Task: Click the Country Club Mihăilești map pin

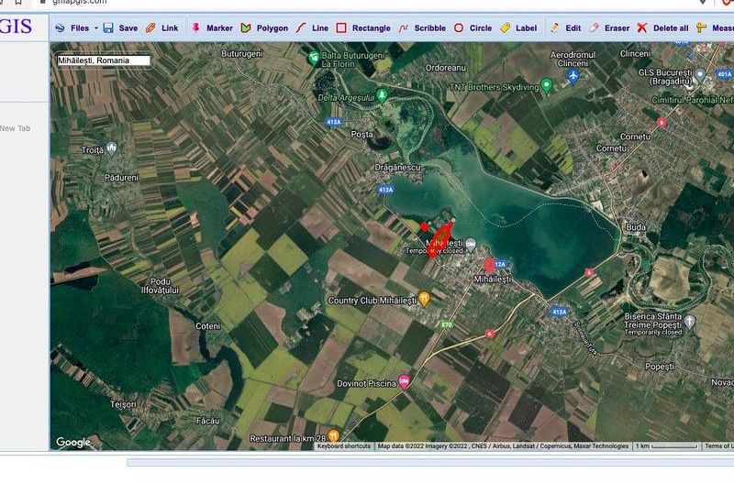Action: tap(424, 299)
